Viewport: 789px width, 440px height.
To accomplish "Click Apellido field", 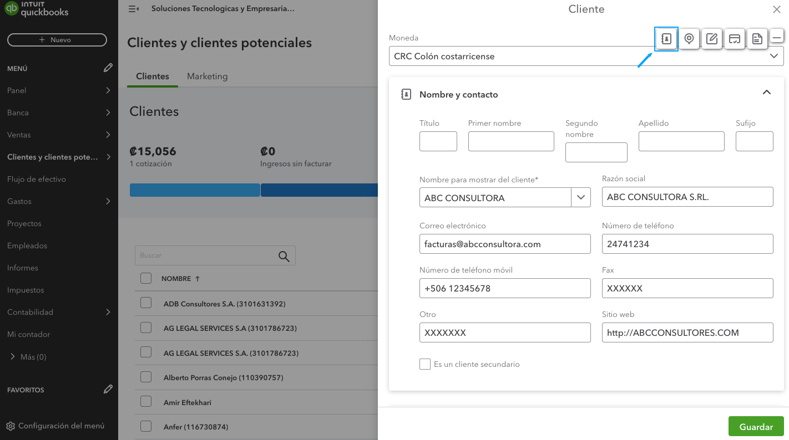I will point(681,141).
